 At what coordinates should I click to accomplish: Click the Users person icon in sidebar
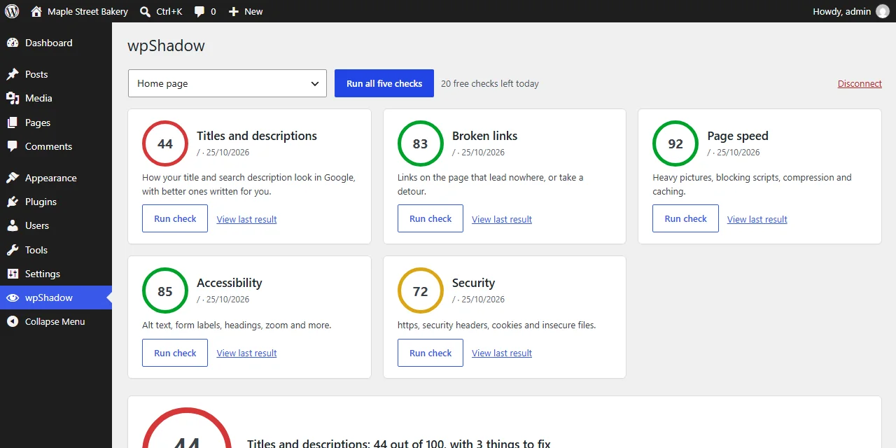(x=13, y=225)
